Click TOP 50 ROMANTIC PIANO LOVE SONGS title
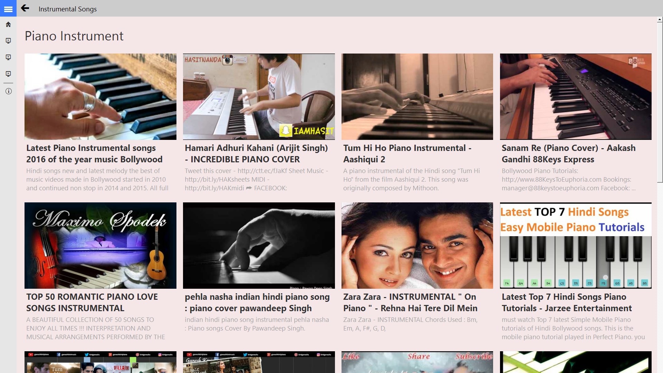This screenshot has width=663, height=373. pyautogui.click(x=92, y=302)
